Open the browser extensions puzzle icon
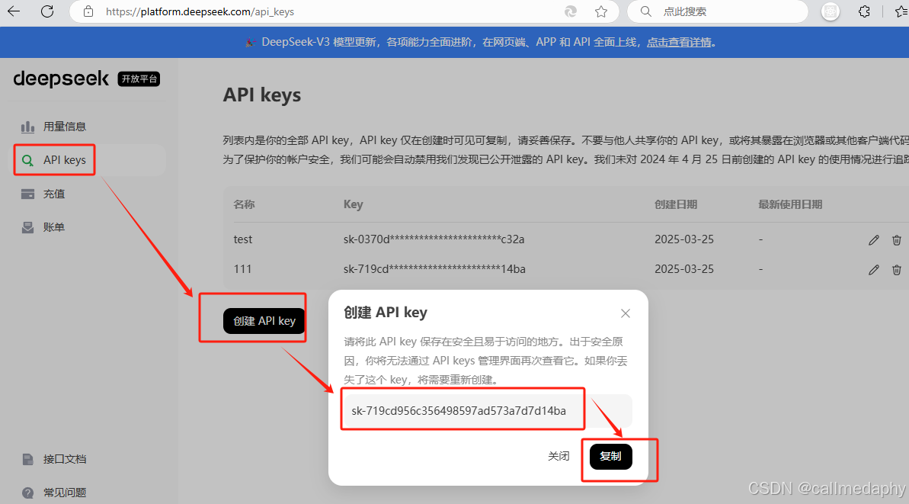 (x=864, y=11)
